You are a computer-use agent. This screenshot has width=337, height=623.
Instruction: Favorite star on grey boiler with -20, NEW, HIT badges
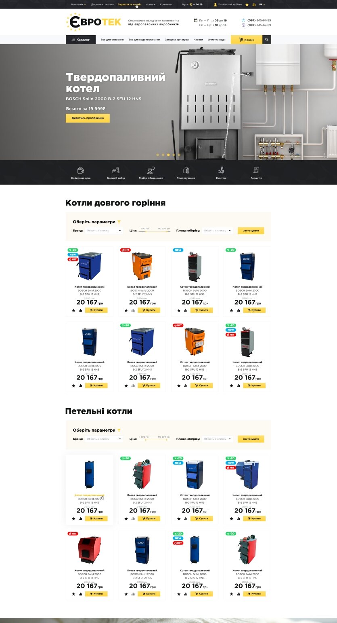(232, 386)
